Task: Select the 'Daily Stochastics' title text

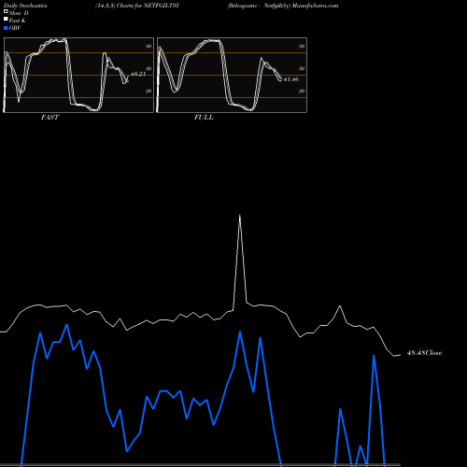Action: pyautogui.click(x=25, y=6)
